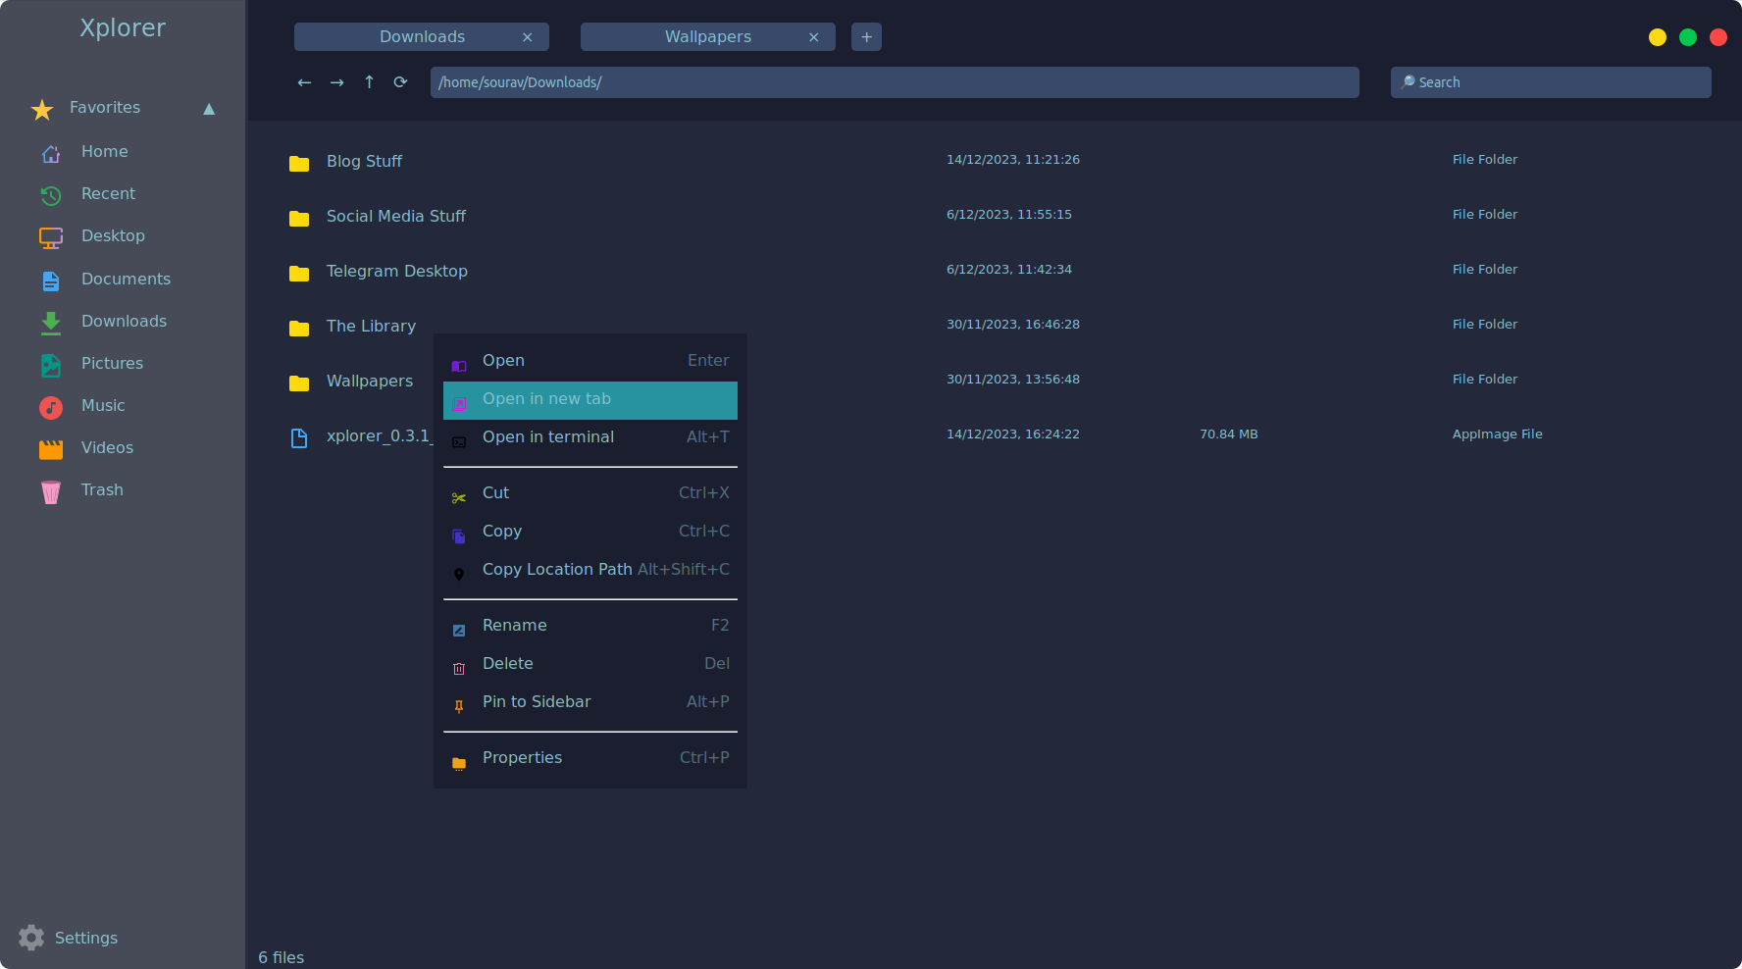Select Pin to Sidebar in the context menu
1742x969 pixels.
click(537, 701)
